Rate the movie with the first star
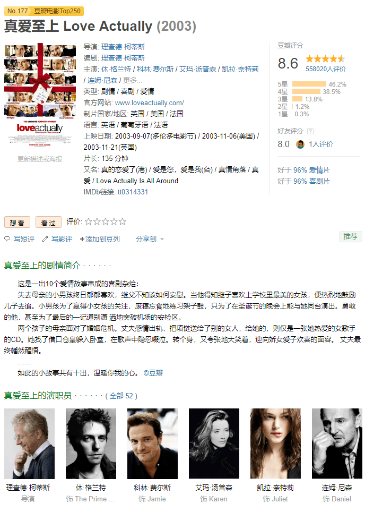365x512 pixels. (x=89, y=221)
